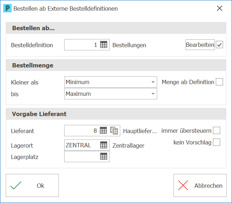The width and height of the screenshot is (232, 203).
Task: Expand the Maximum dropdown arrow
Action: tap(153, 94)
